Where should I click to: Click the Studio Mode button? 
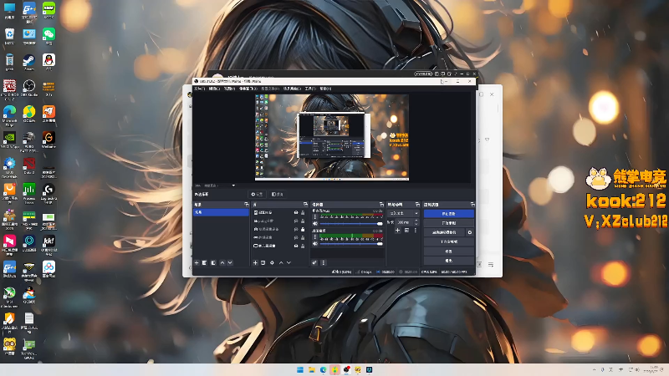click(449, 241)
